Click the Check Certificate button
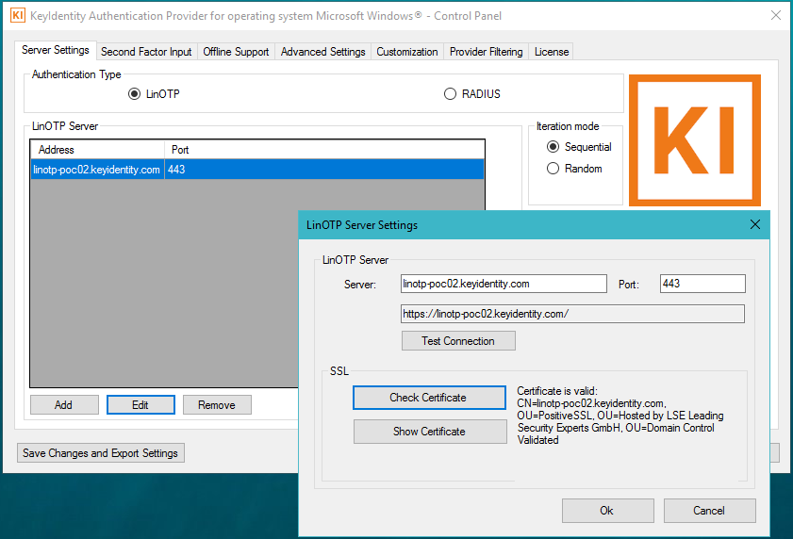Image resolution: width=793 pixels, height=539 pixels. 428,398
